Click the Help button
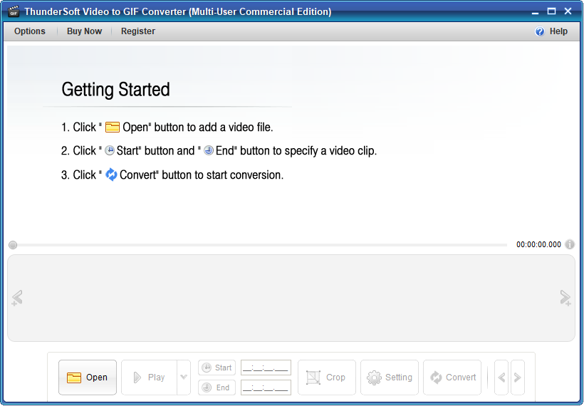This screenshot has width=584, height=406. [552, 31]
